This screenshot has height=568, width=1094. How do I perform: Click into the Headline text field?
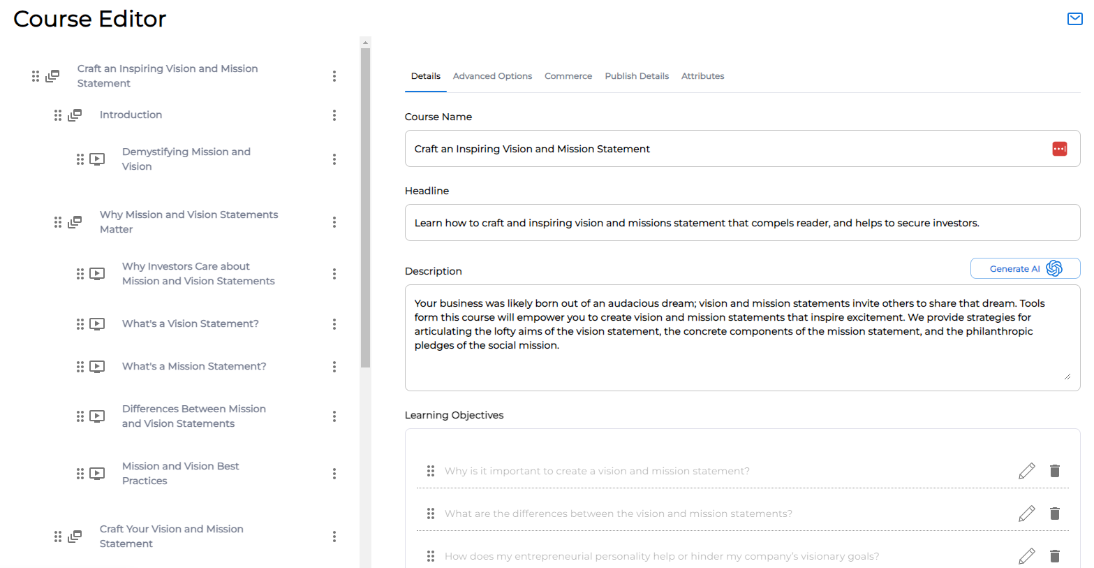pos(741,223)
